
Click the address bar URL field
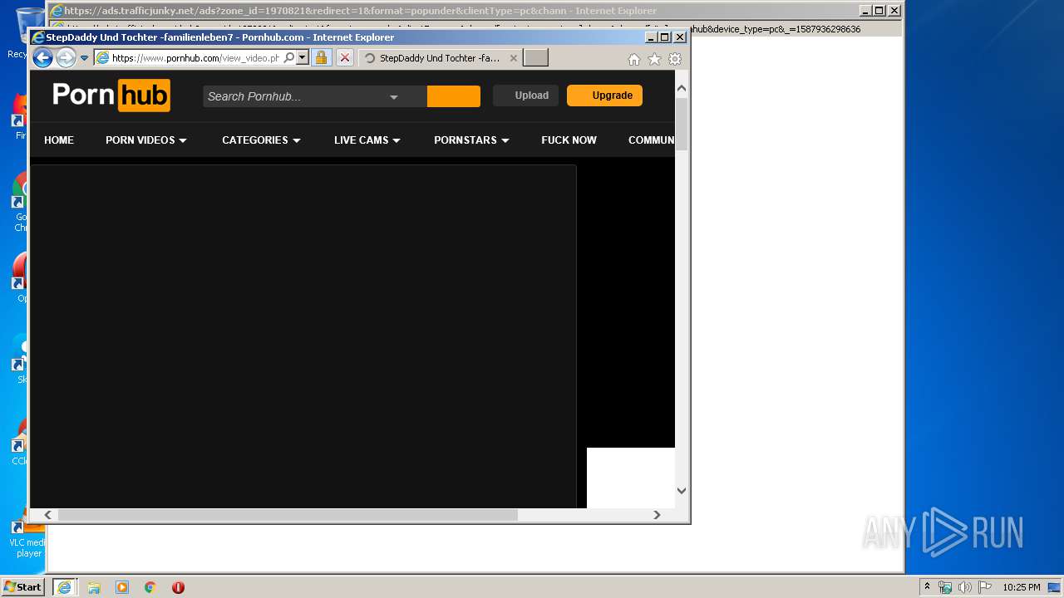coord(195,58)
